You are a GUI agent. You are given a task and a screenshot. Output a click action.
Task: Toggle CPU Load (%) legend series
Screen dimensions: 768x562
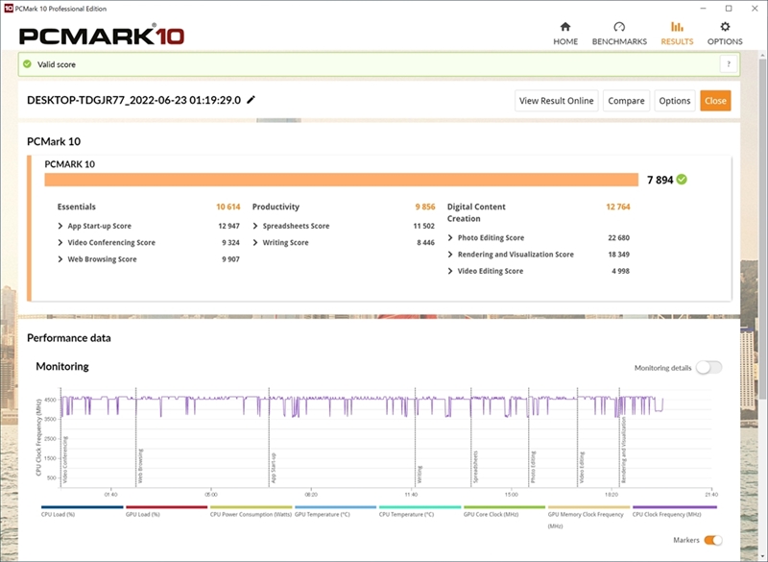tap(82, 511)
